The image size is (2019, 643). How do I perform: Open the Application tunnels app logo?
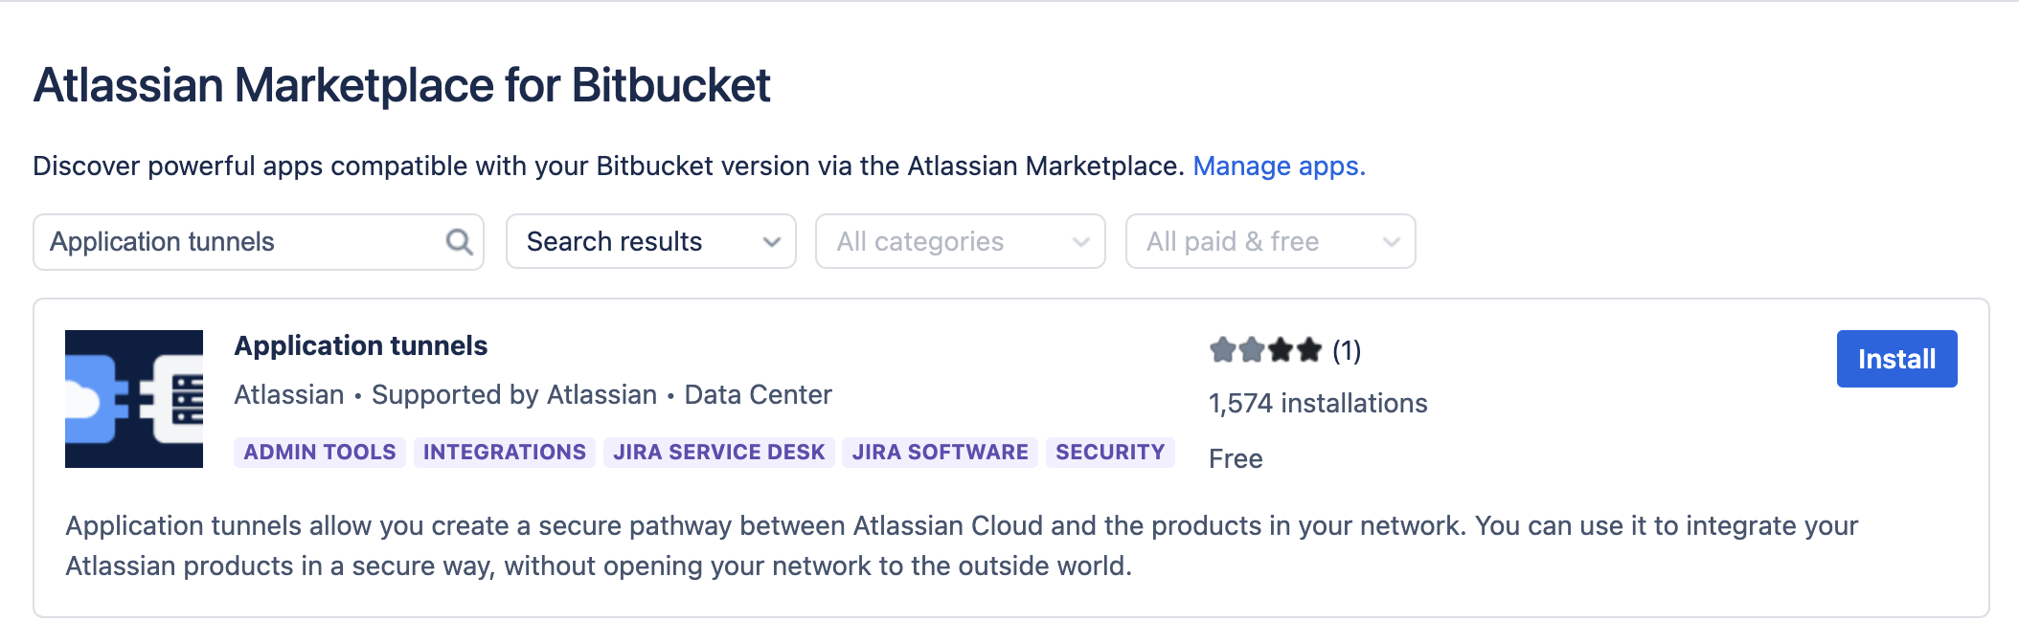(x=134, y=399)
